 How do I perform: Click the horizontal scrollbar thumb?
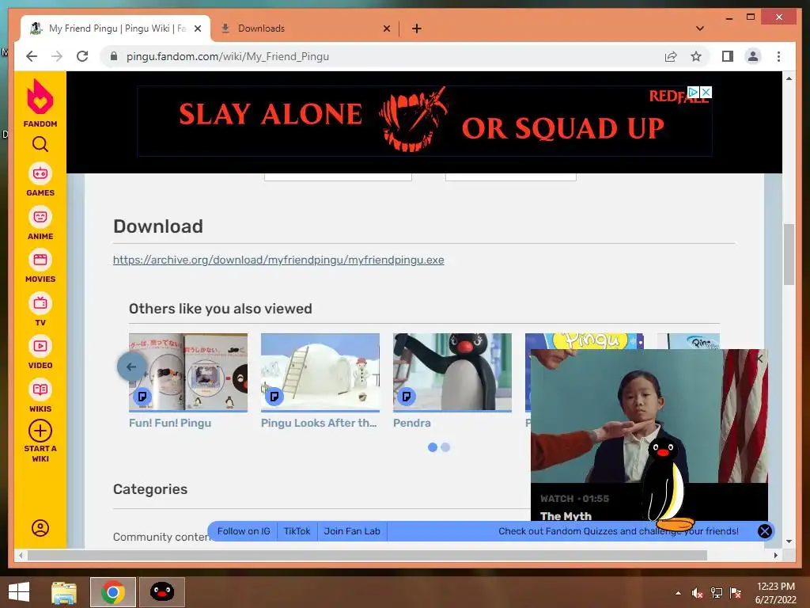coord(367,555)
